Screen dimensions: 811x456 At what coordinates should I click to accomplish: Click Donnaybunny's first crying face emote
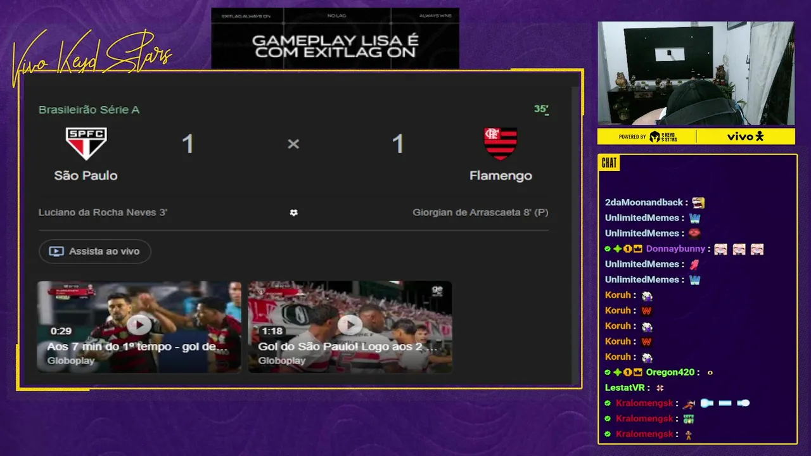point(720,249)
